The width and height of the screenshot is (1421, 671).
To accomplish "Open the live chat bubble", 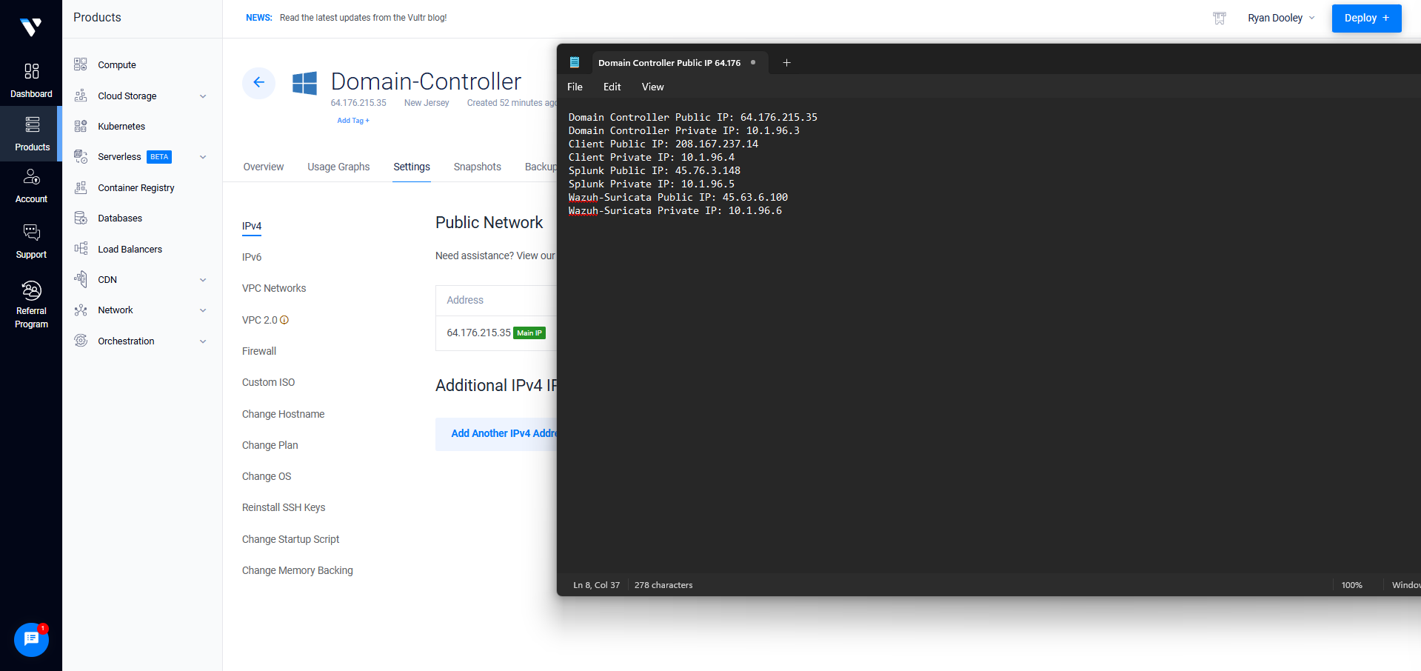I will 31,639.
